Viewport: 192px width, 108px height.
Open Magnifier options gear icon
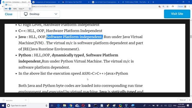[x=30, y=9]
